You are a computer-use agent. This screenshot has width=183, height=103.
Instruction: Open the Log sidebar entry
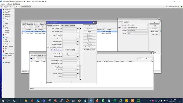tap(6, 39)
